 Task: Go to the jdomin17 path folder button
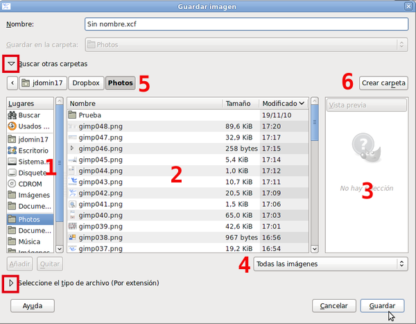(43, 83)
